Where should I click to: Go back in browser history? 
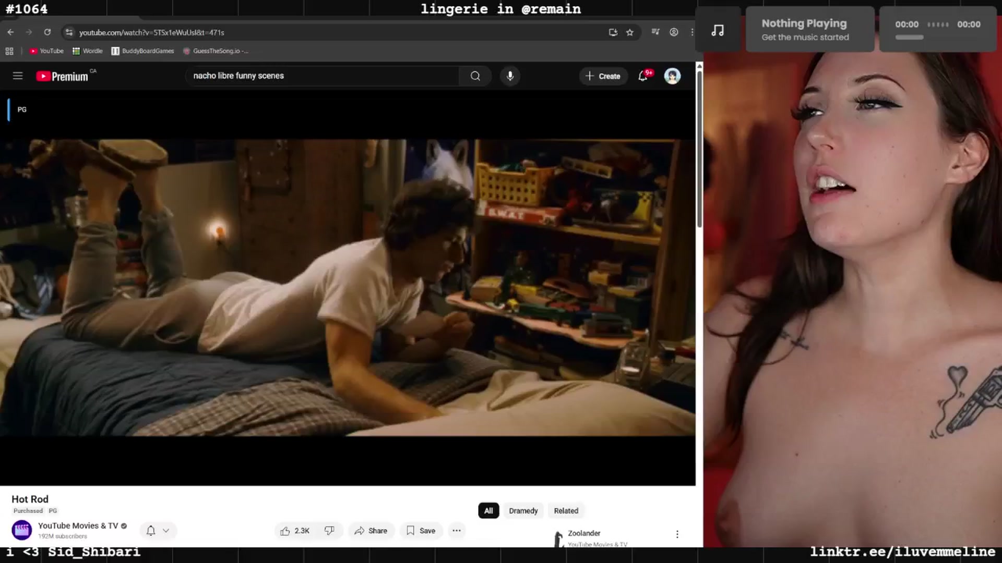(10, 32)
